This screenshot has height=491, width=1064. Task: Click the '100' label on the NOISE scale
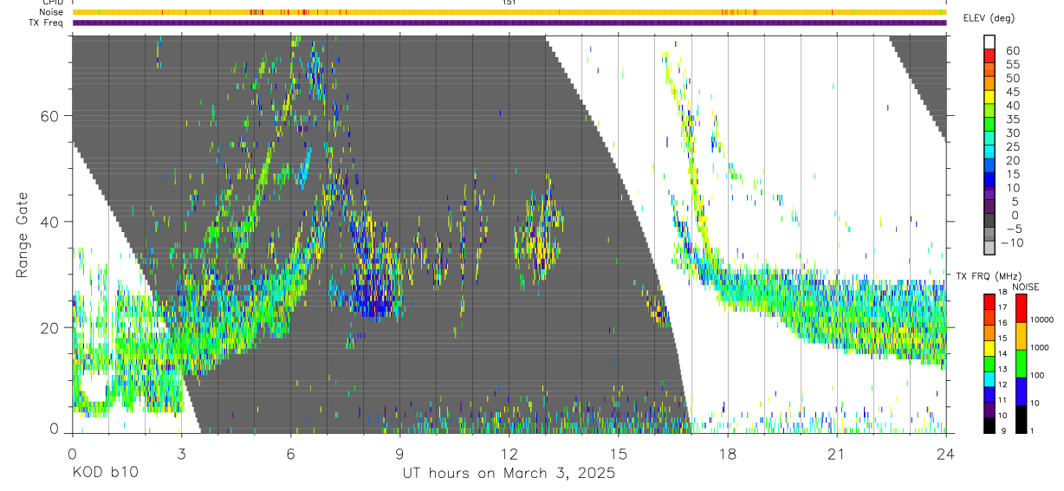coord(1038,376)
